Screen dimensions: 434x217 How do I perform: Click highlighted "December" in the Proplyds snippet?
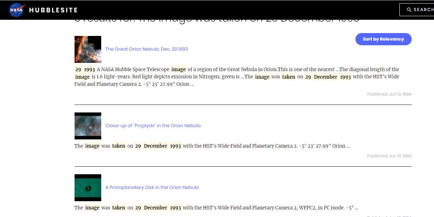(156, 146)
